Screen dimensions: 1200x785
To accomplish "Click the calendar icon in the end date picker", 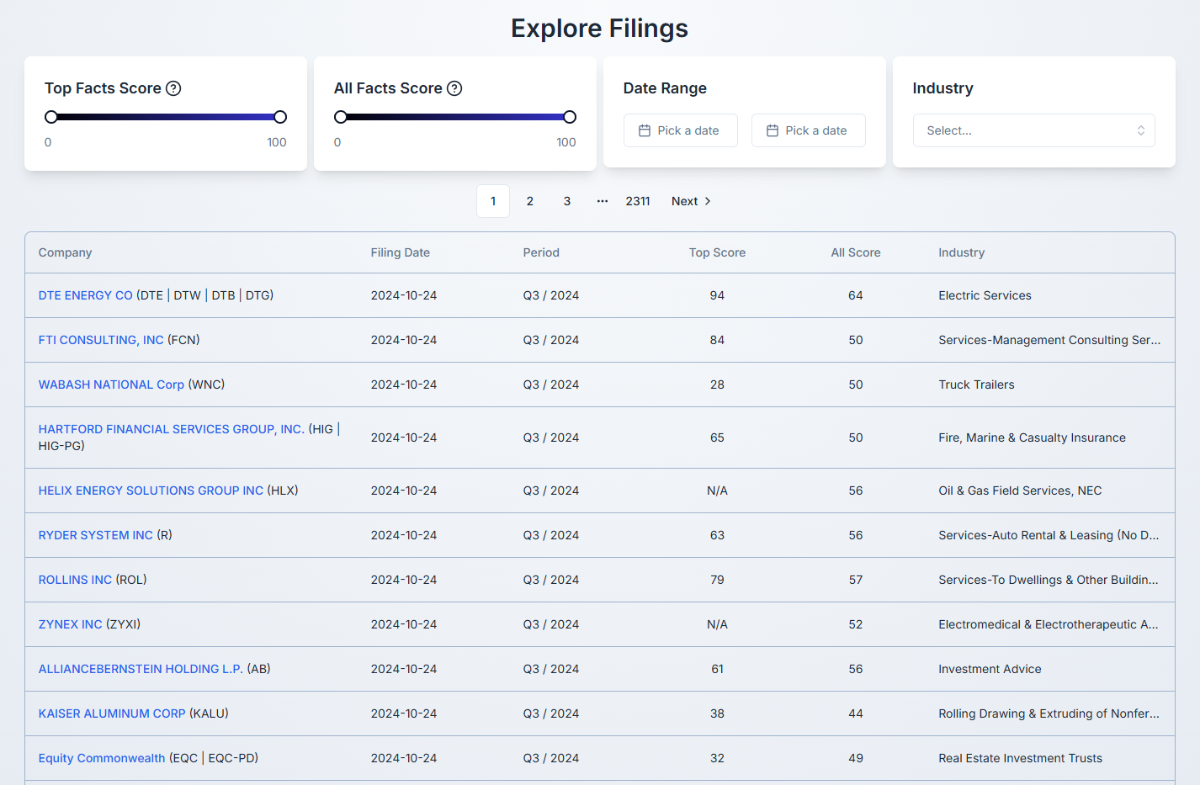I will pos(773,130).
